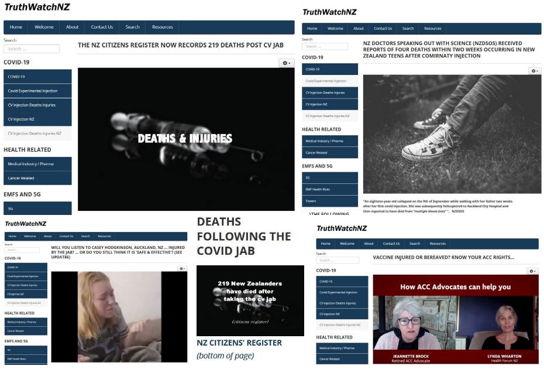This screenshot has width=544, height=369.
Task: Click the Deaths & Injuries syringe image
Action: (x=186, y=139)
